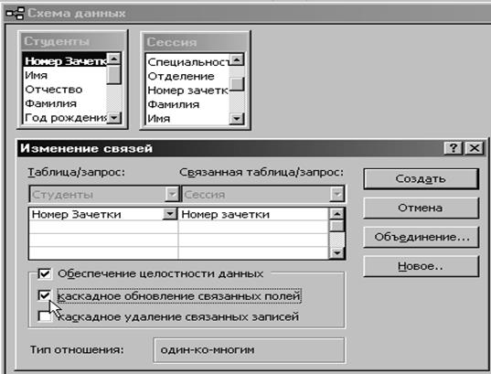
Task: Toggle каскадное обновление связанных полей checkbox
Action: [45, 295]
